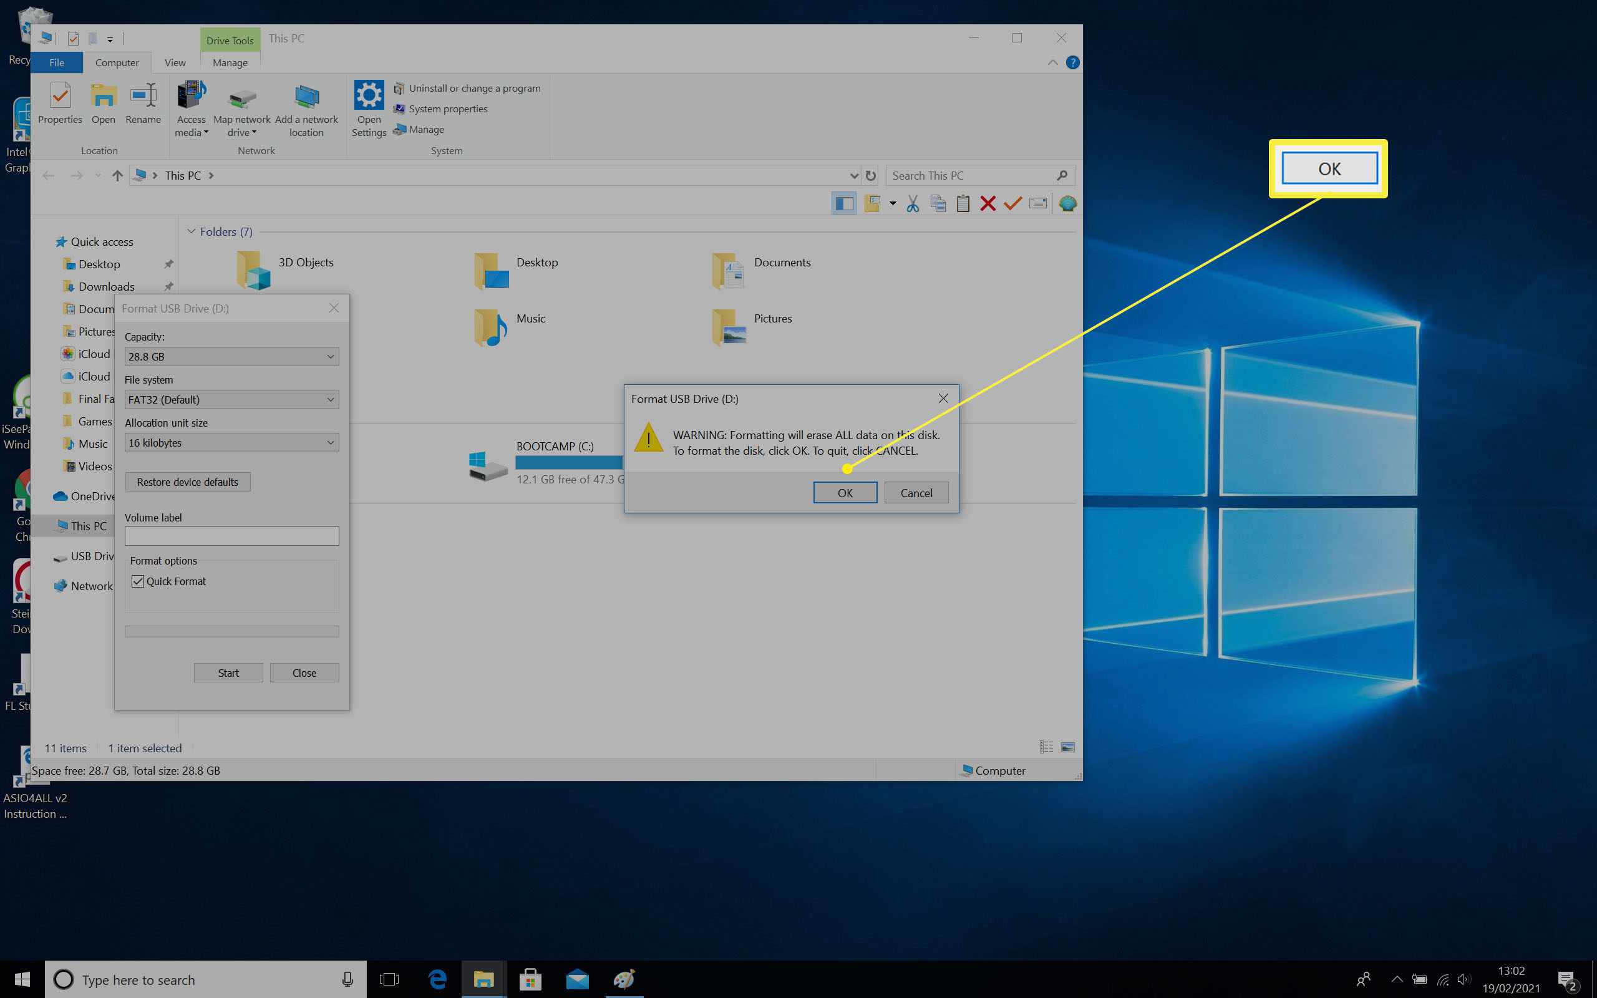This screenshot has width=1597, height=998.
Task: Open the Properties icon in ribbon
Action: pos(59,102)
